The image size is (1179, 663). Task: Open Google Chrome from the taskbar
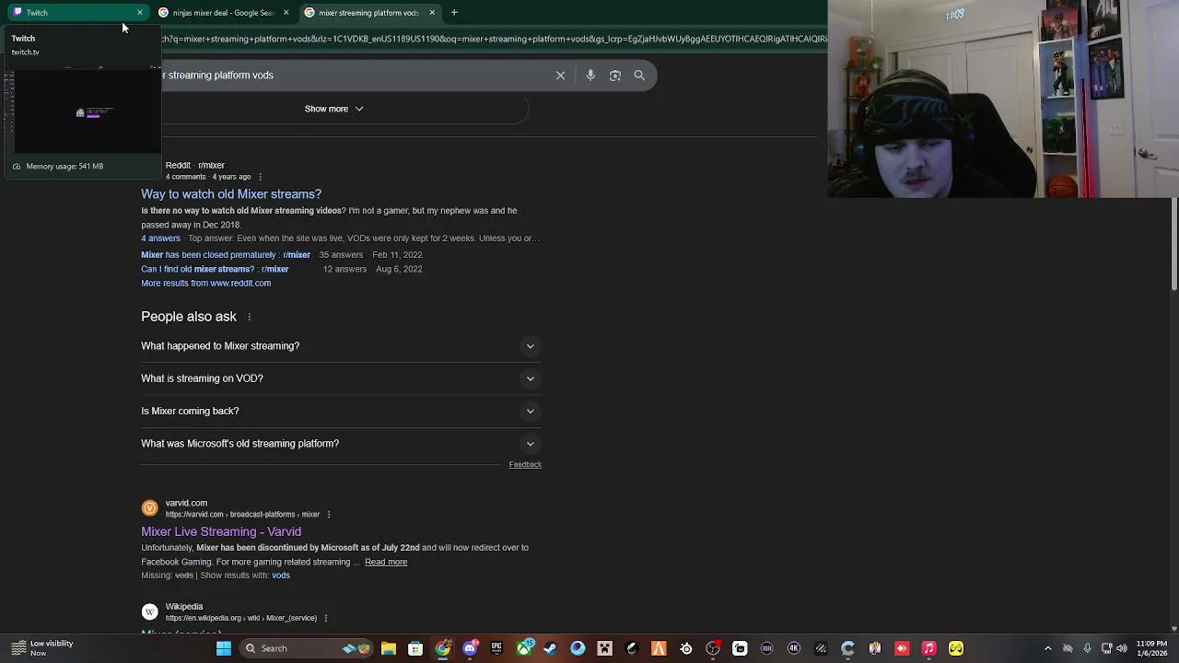click(x=443, y=648)
